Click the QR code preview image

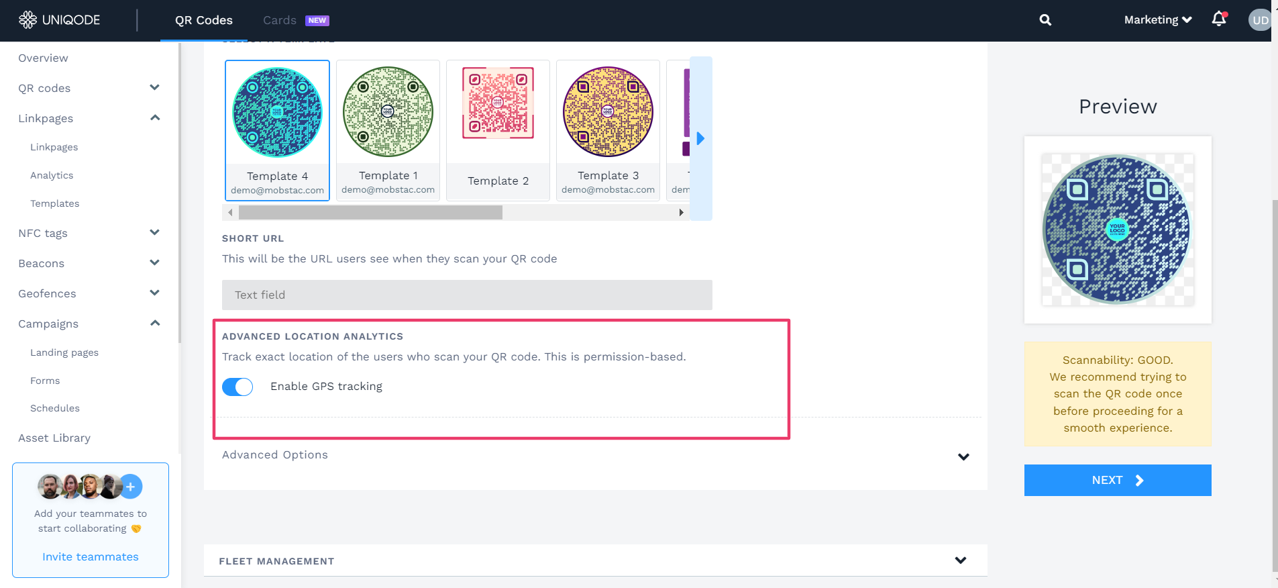click(1118, 230)
